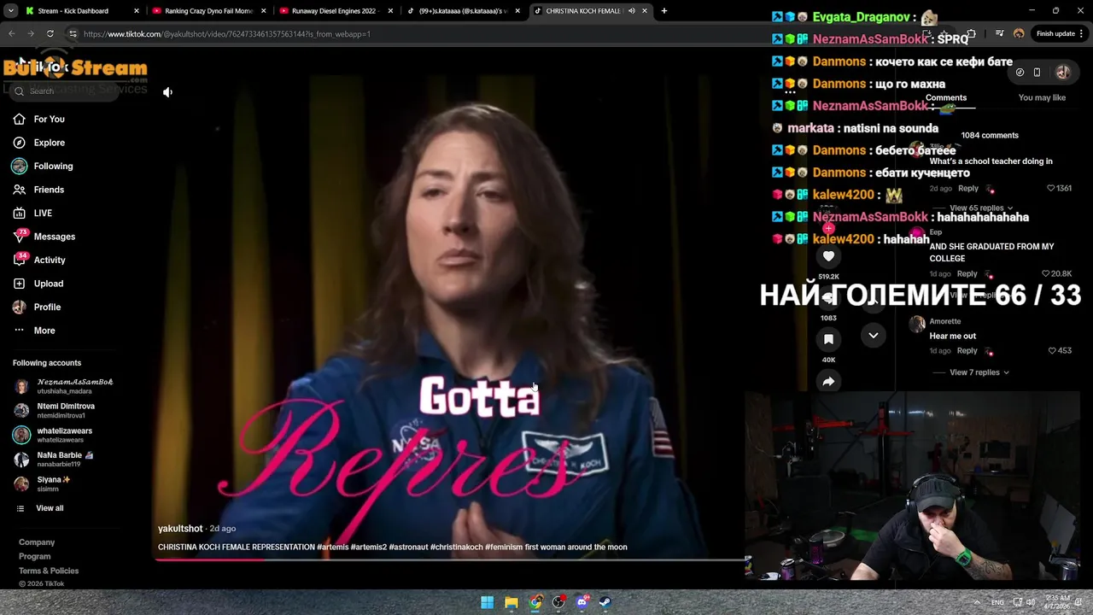Switch to Runaway Diesel Engines 2022 tab
Viewport: 1093px width, 615px height.
(x=336, y=11)
